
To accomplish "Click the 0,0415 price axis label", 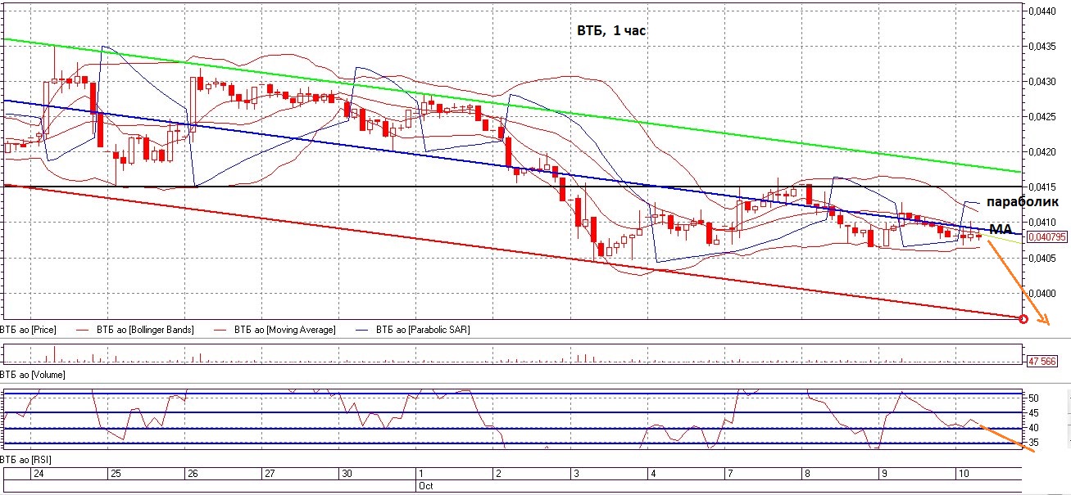I will coord(1042,187).
